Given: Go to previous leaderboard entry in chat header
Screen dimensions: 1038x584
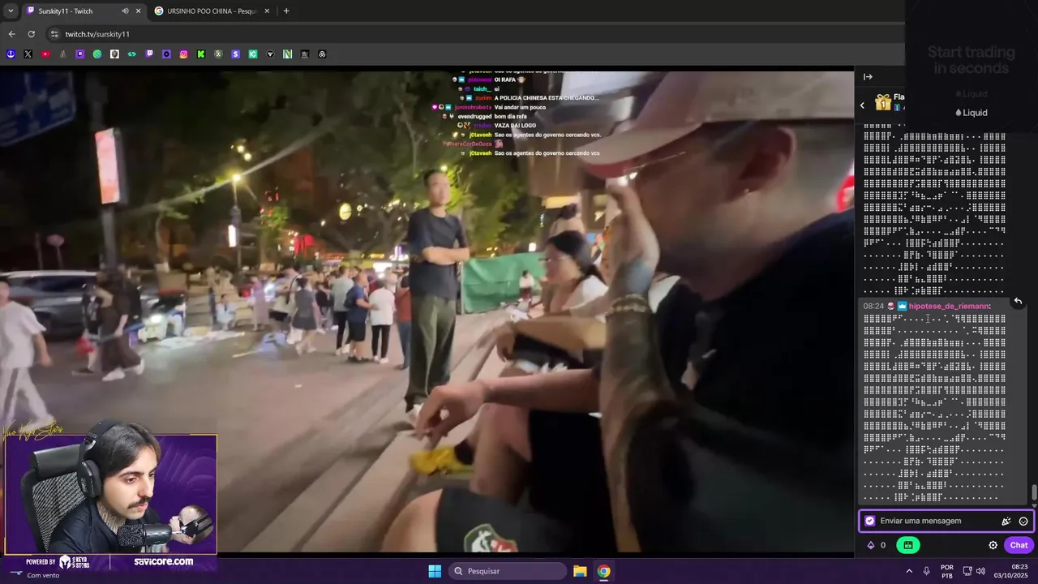Looking at the screenshot, I should 862,105.
